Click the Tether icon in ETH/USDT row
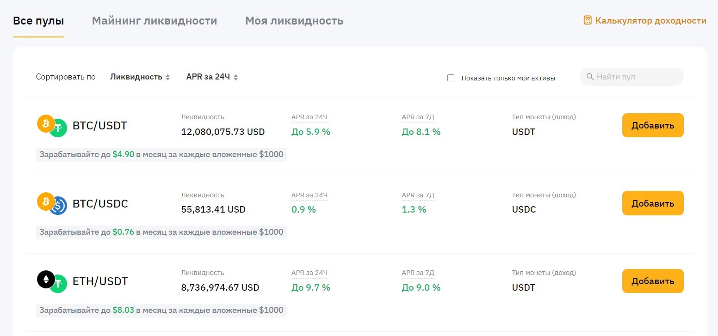The image size is (718, 336). click(58, 283)
